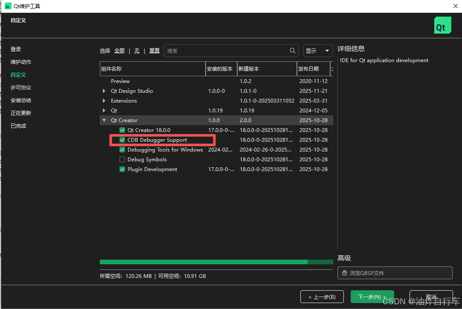Click the green disk space progress bar
This screenshot has height=309, width=462.
pos(216,262)
